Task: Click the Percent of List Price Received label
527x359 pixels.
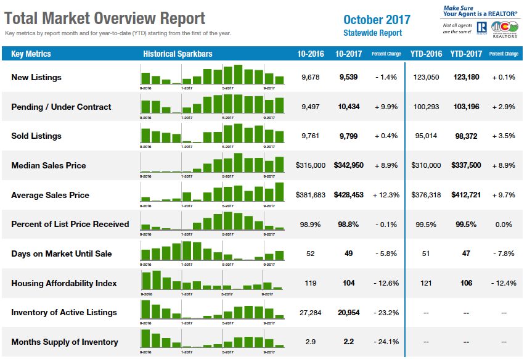Action: click(70, 224)
